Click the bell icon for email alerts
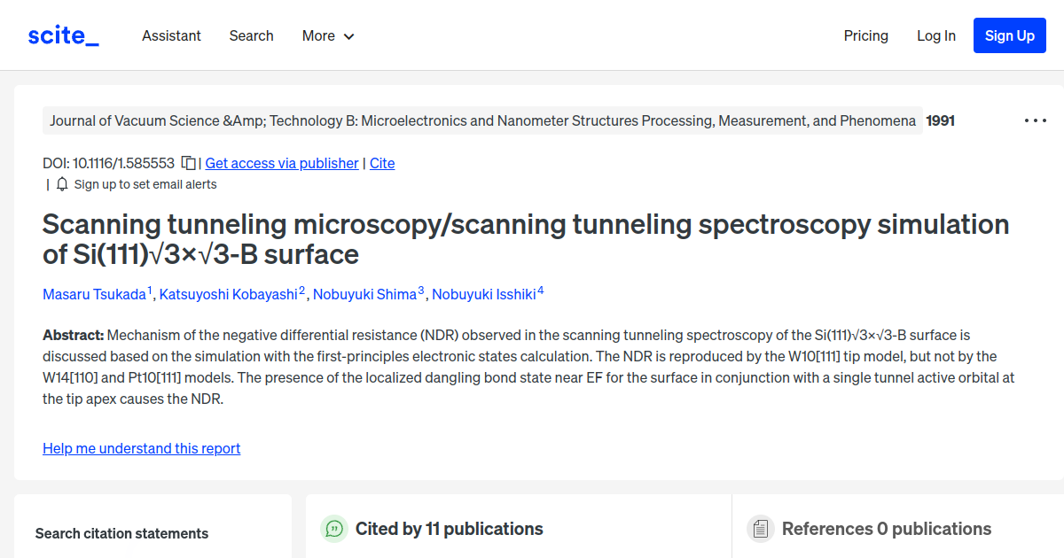The image size is (1064, 558). pyautogui.click(x=62, y=183)
